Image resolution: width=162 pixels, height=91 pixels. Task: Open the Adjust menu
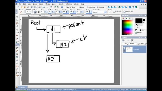41,4
